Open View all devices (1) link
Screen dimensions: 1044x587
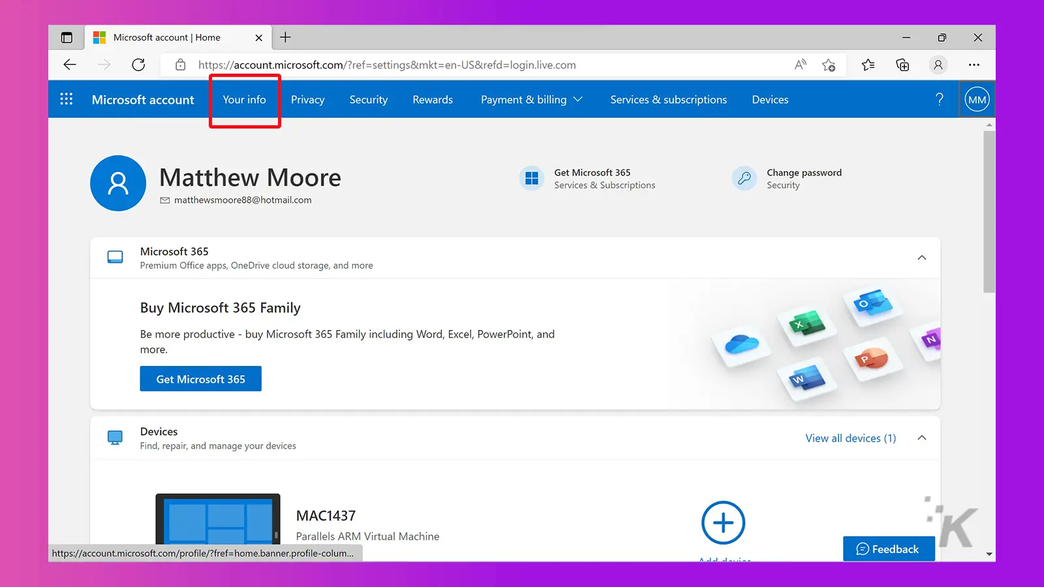click(x=851, y=438)
